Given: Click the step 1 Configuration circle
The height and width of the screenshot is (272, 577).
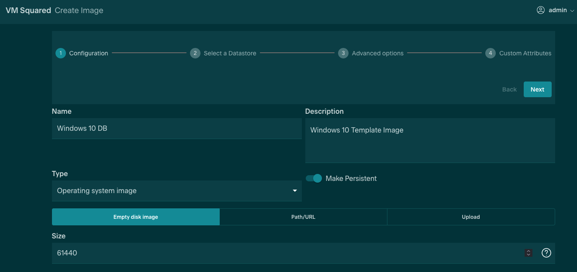Looking at the screenshot, I should coord(61,53).
